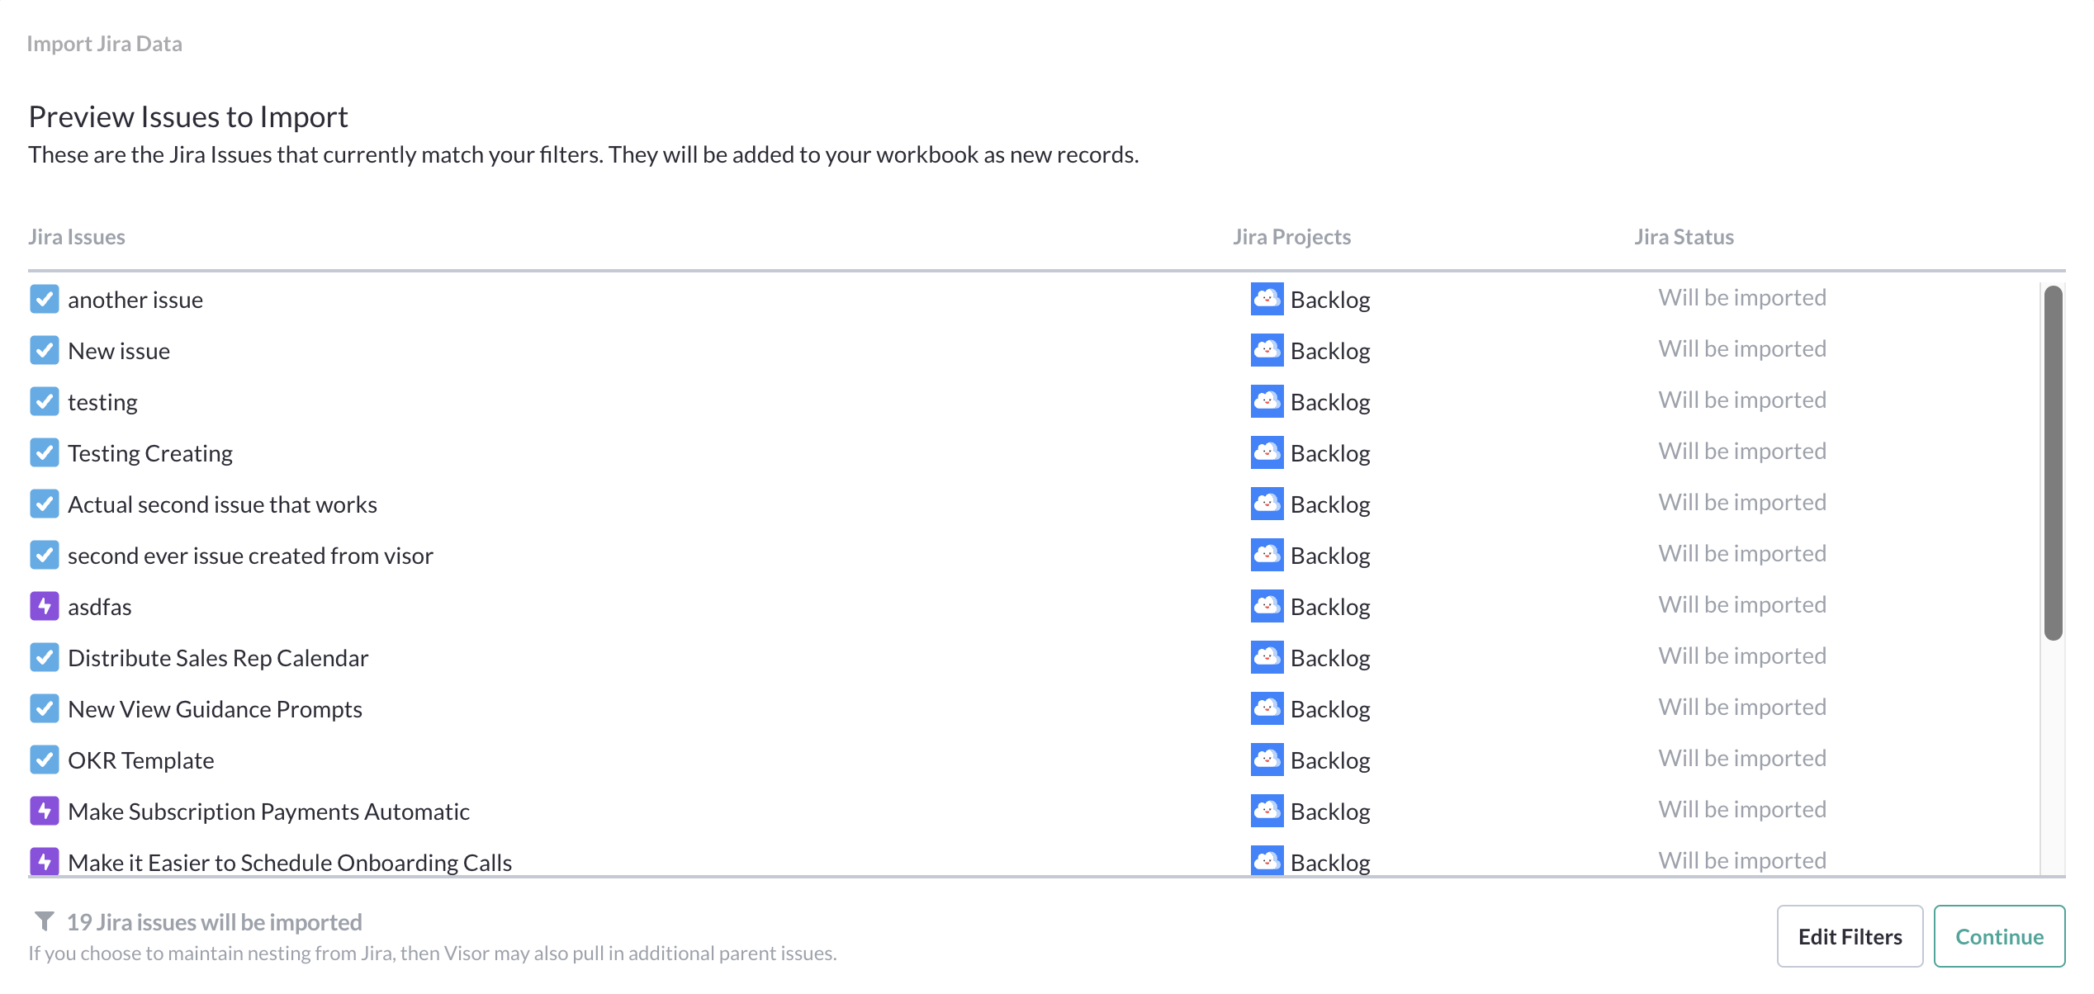The height and width of the screenshot is (994, 2094).
Task: Click task icon beside 'second ever issue created from visor'
Action: click(x=45, y=555)
